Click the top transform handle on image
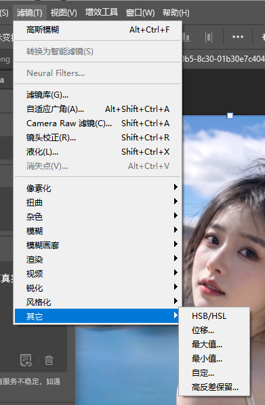265x405 pixels. coord(230,115)
